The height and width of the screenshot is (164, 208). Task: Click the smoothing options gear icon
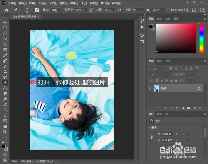[x=148, y=10]
